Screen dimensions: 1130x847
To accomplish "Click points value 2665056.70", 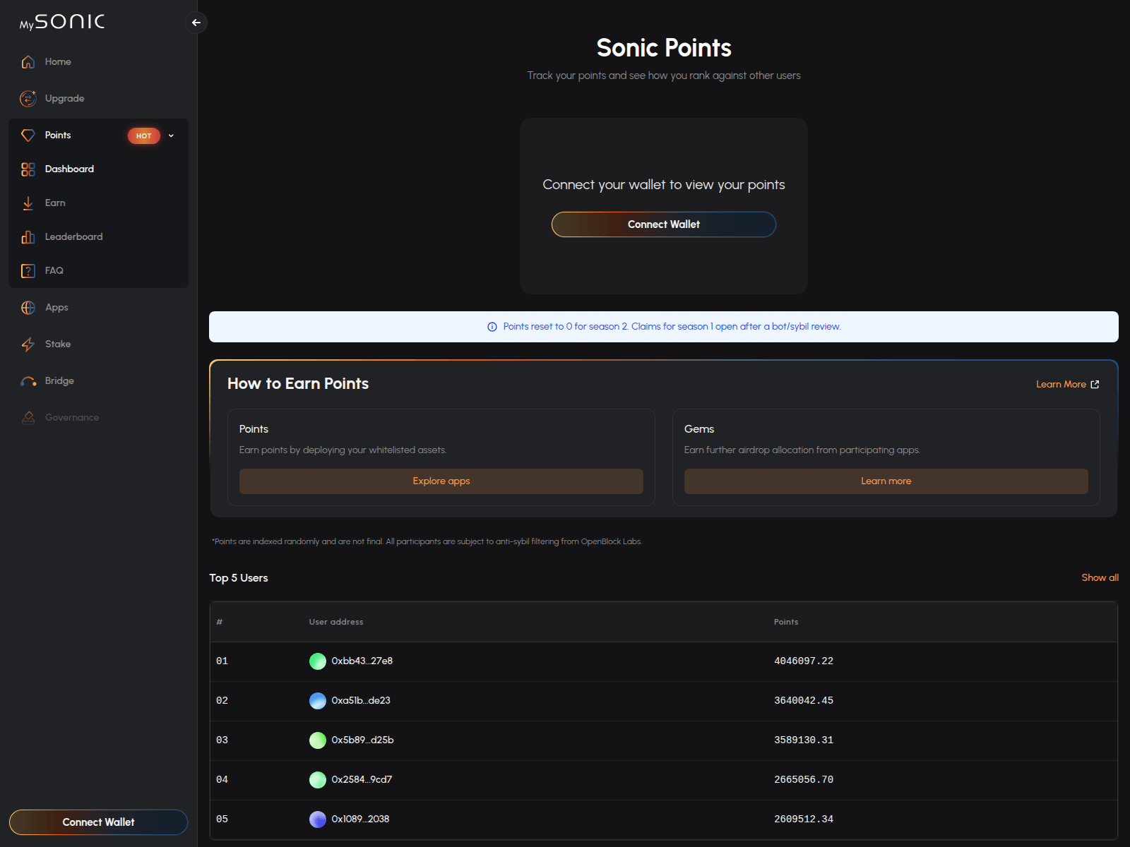I will tap(804, 780).
